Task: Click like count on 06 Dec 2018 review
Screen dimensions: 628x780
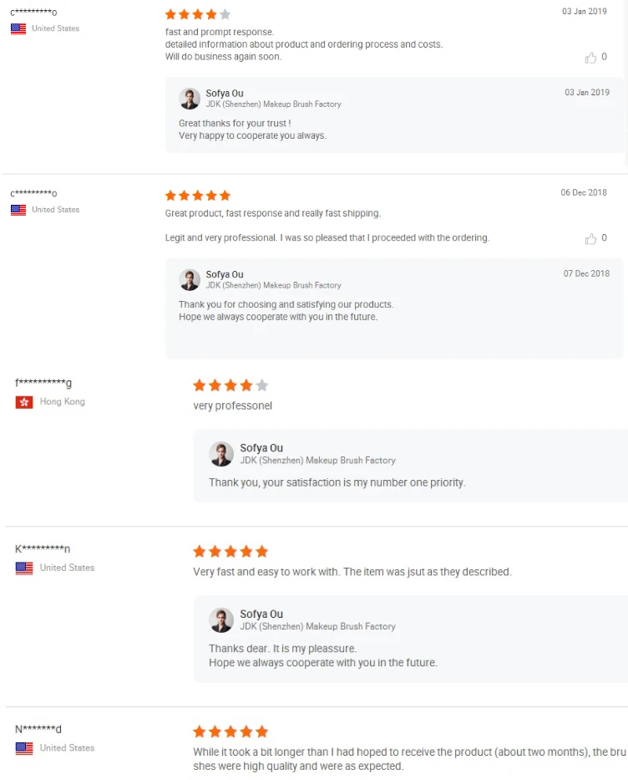Action: coord(605,238)
